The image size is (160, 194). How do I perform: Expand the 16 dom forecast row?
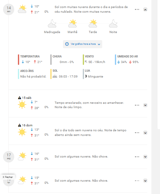coord(145,133)
